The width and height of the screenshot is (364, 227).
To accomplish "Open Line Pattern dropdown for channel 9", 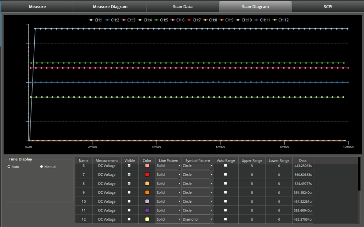I will (x=168, y=192).
